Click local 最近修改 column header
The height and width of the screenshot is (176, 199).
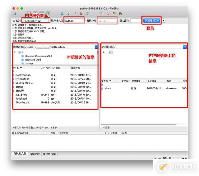coord(82,68)
